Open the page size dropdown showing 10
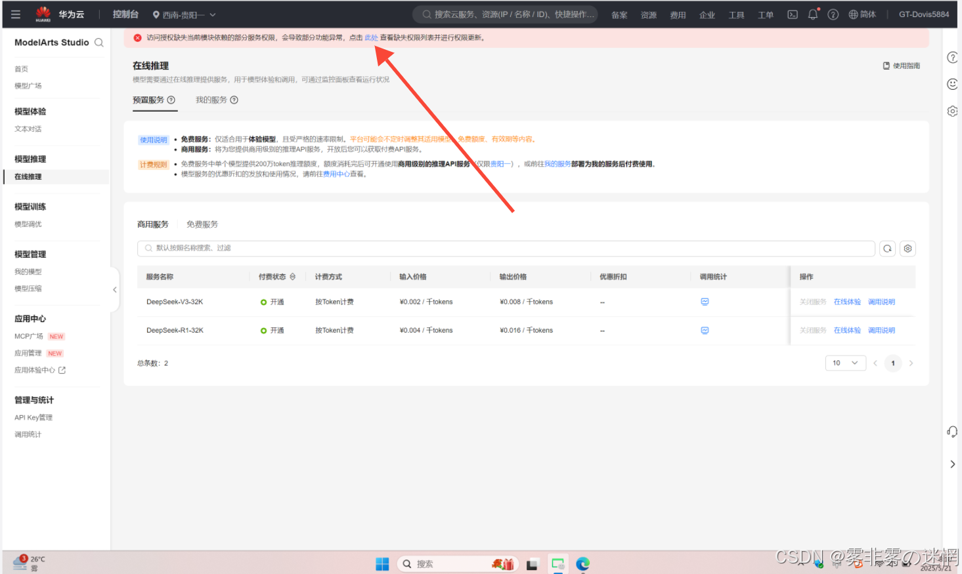 845,363
